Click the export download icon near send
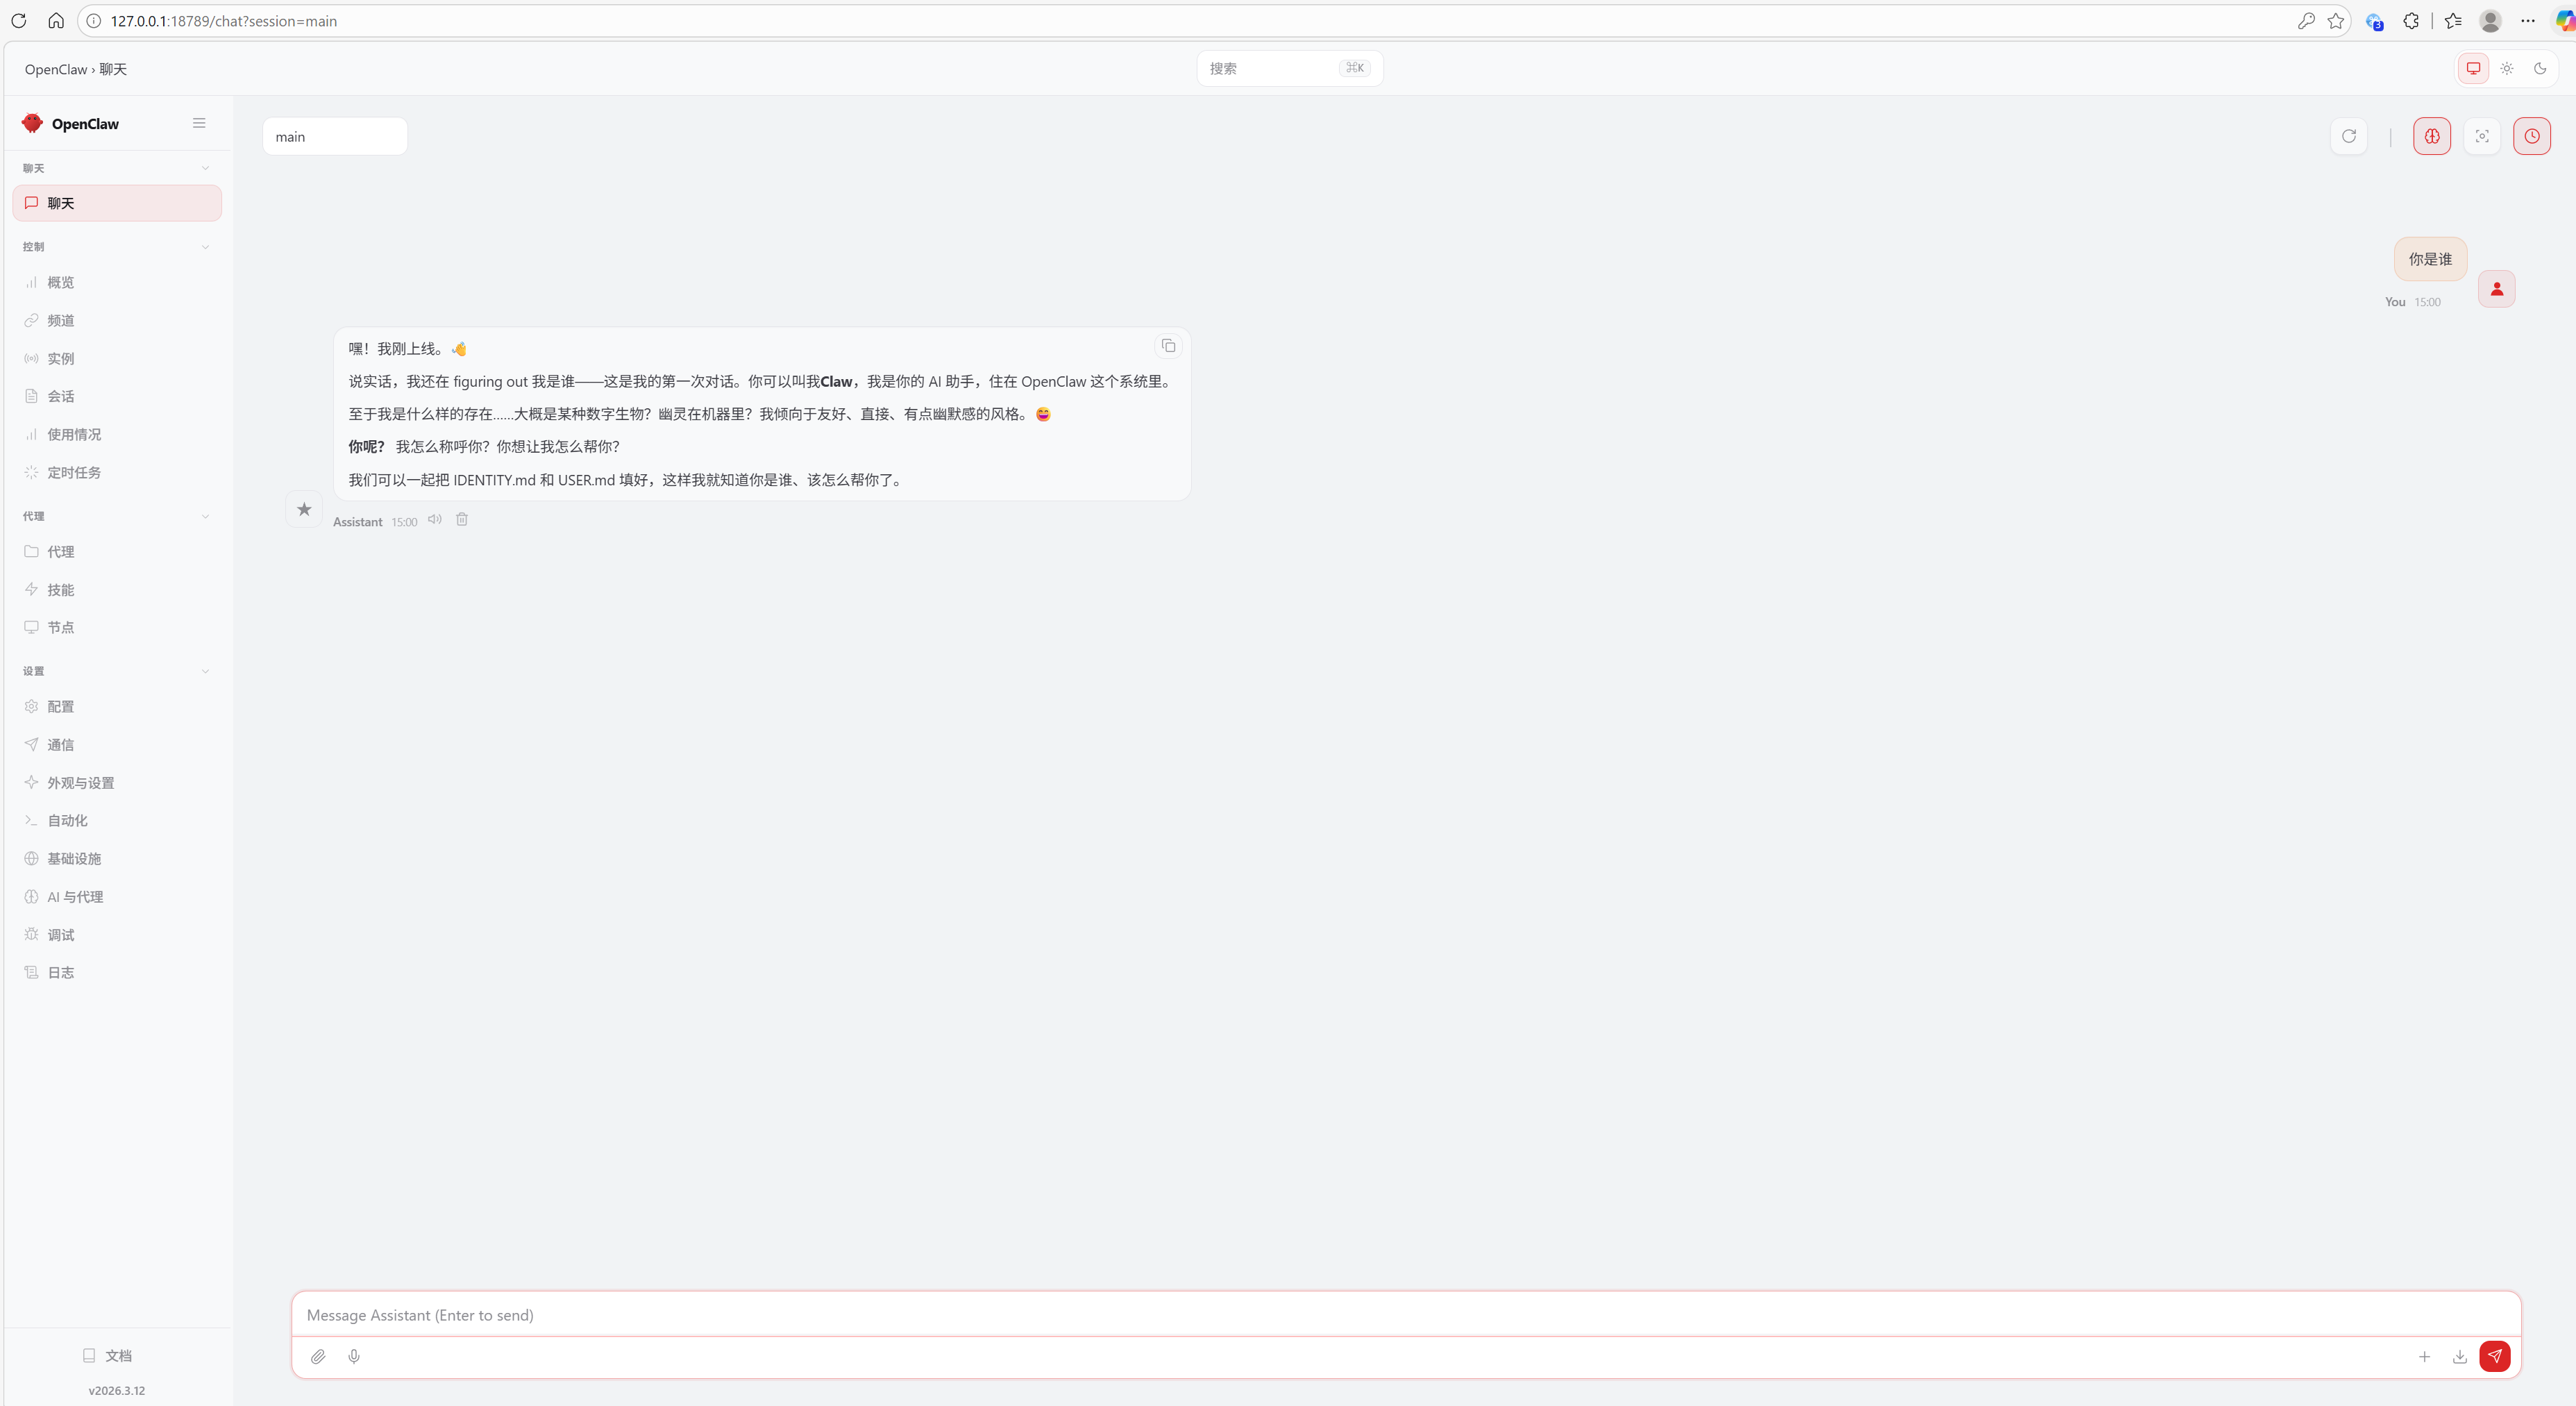2576x1406 pixels. 2459,1356
